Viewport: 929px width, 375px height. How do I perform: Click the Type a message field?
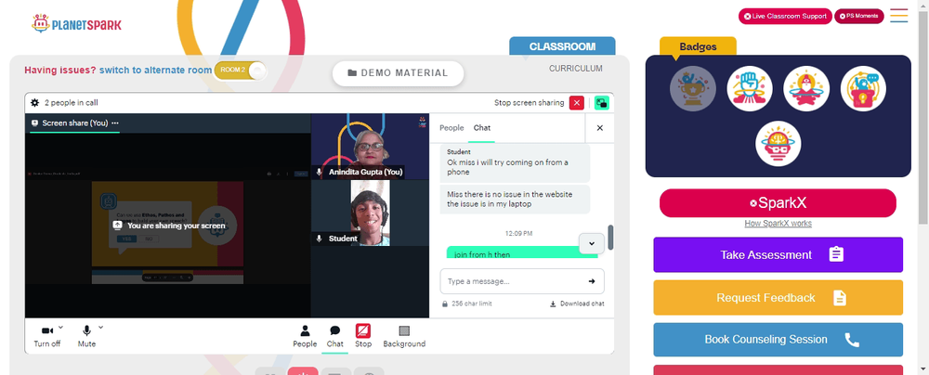coord(513,281)
